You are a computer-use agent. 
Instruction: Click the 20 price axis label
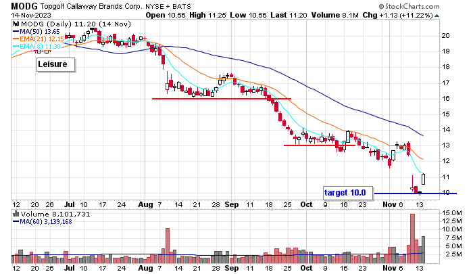[x=445, y=36]
